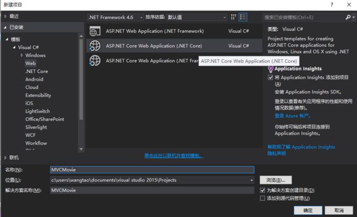The width and height of the screenshot is (357, 217).
Task: Switch to medium icons list view
Action: (x=243, y=17)
